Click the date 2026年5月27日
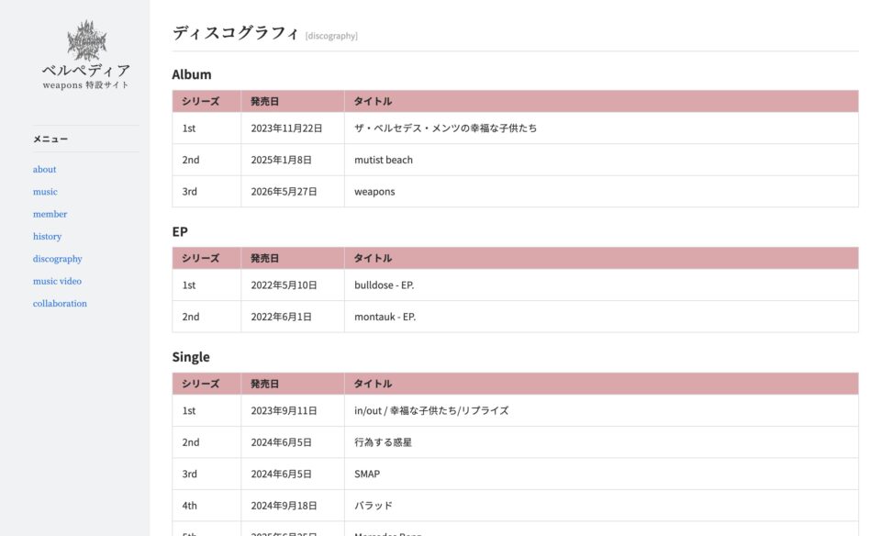881x536 pixels. tap(284, 192)
